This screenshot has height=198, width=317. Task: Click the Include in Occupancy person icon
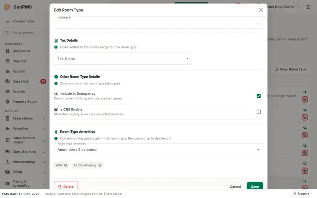(x=56, y=94)
